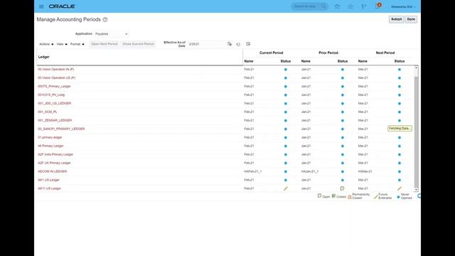The width and height of the screenshot is (455, 256).
Task: Click next period status dot for 000TS_Primary_Ledger
Action: tap(400, 87)
